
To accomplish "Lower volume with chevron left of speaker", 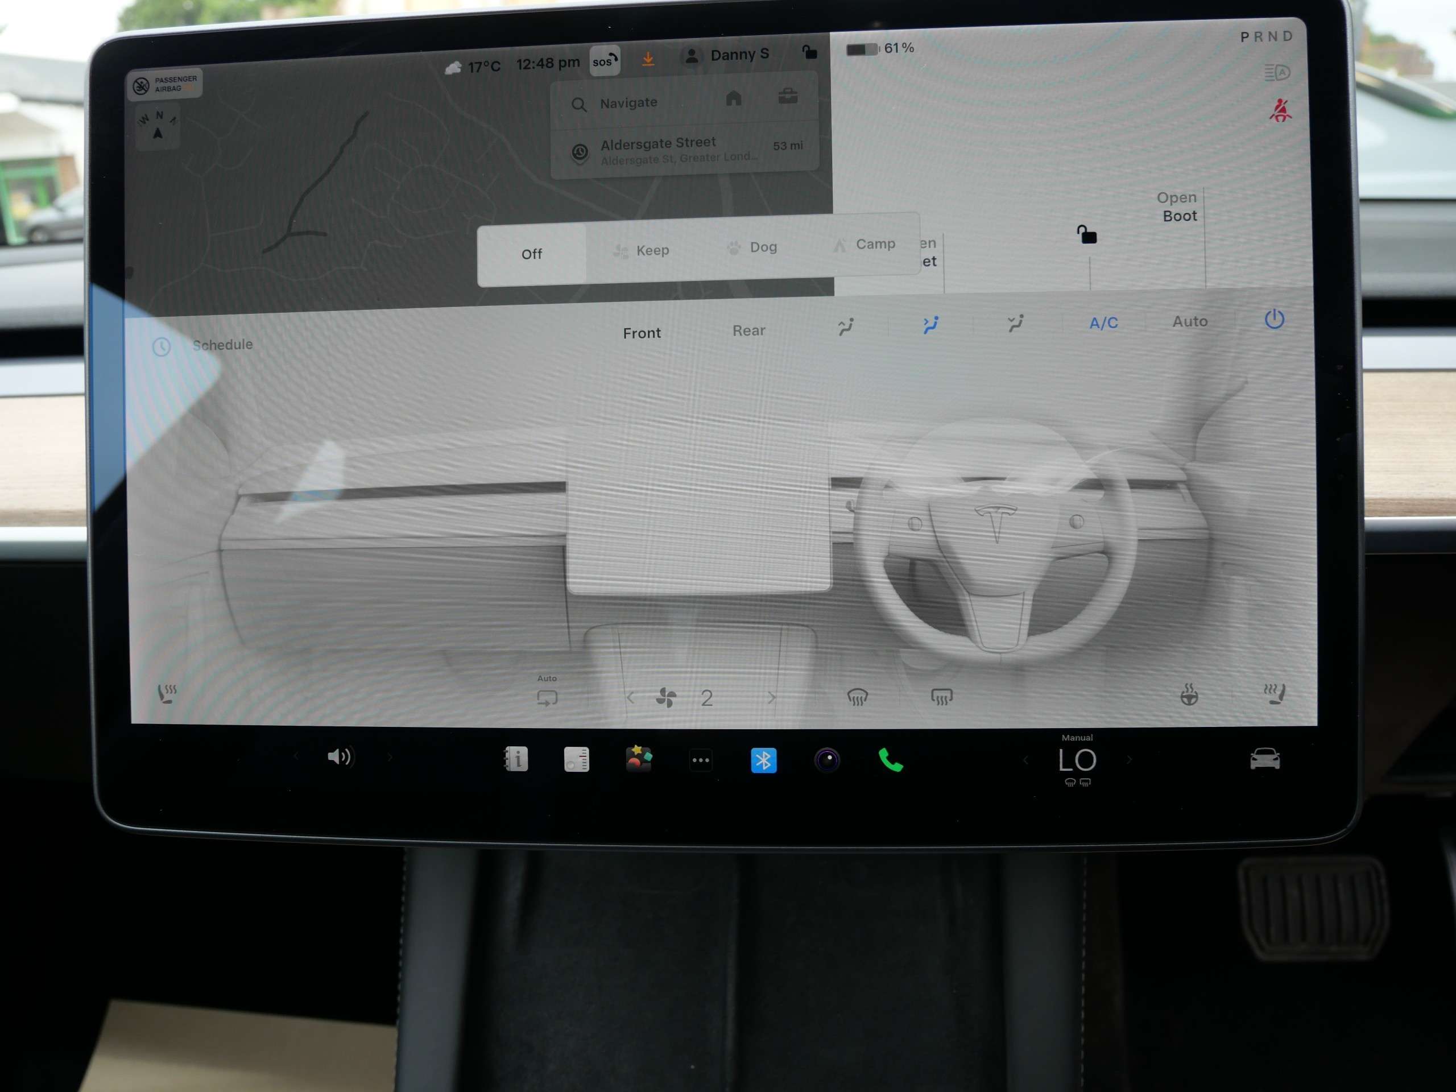I will [296, 757].
